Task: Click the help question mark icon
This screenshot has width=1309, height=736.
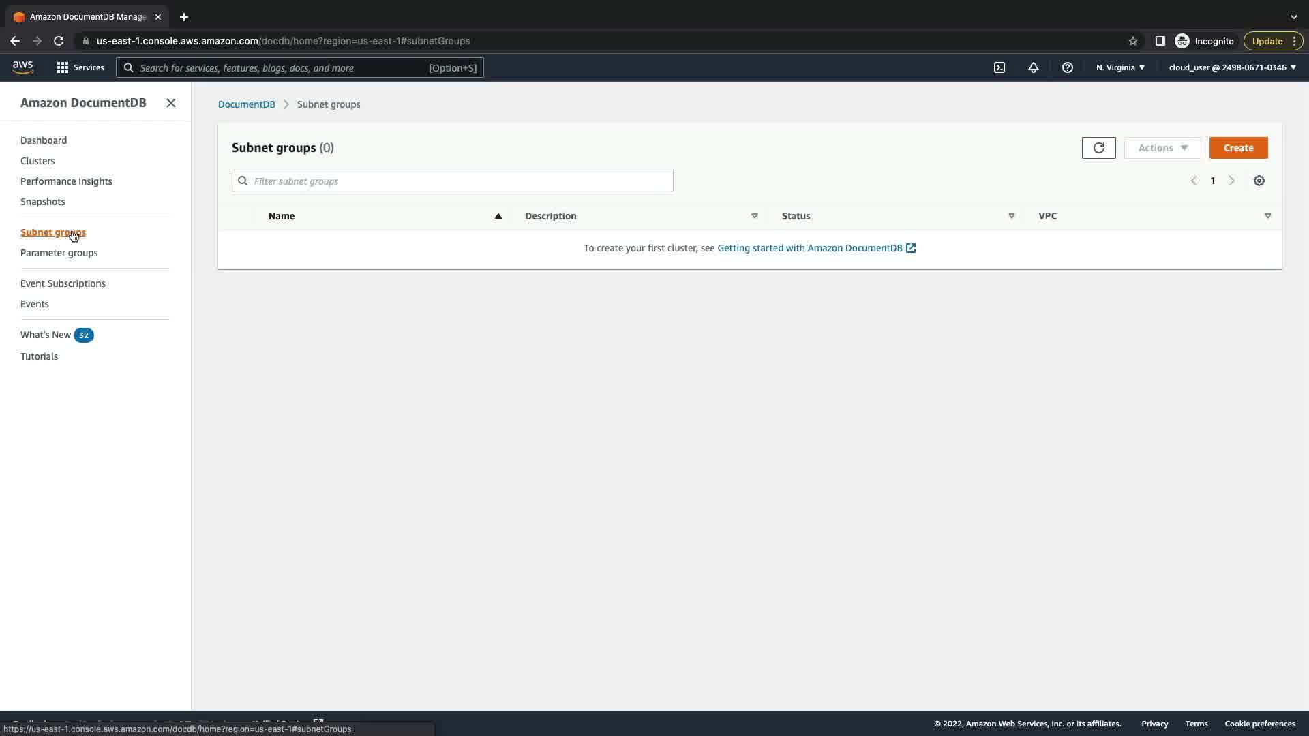Action: pos(1067,67)
